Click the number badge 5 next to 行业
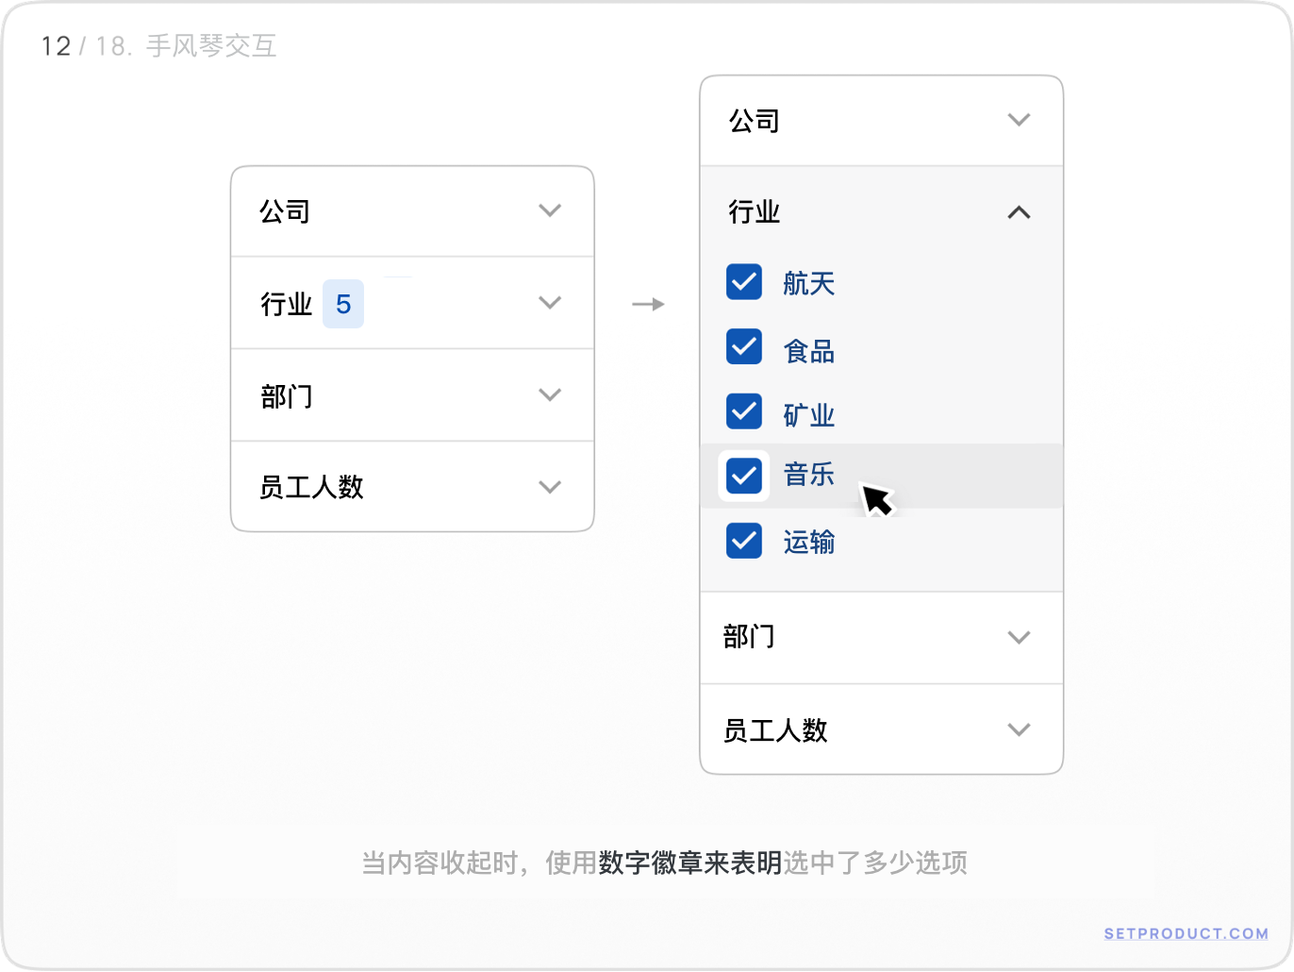 click(343, 304)
